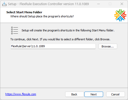Cancel the installation

[115, 94]
